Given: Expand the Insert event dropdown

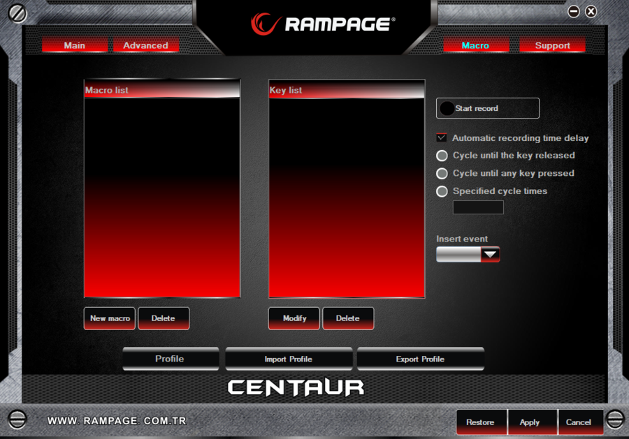Looking at the screenshot, I should coord(490,254).
